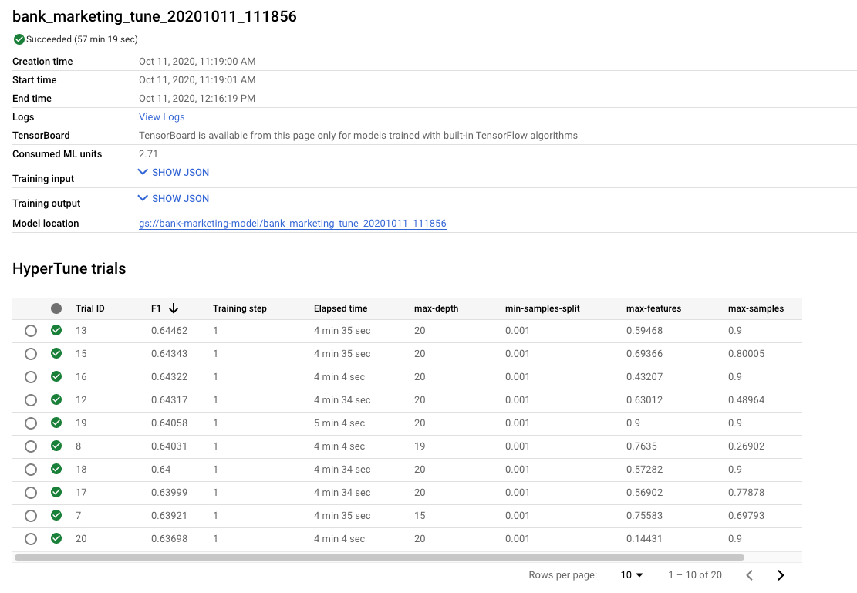Click the green Succeeded status icon
This screenshot has height=593, width=857.
(x=19, y=39)
